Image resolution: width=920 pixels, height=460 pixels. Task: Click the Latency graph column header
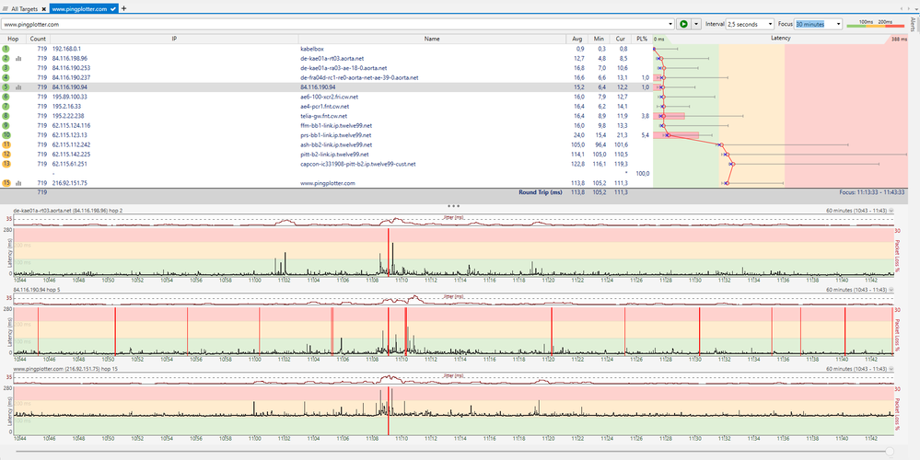[780, 39]
